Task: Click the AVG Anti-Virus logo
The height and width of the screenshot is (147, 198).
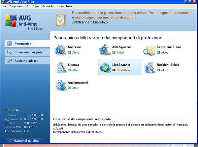Action: 24,22
